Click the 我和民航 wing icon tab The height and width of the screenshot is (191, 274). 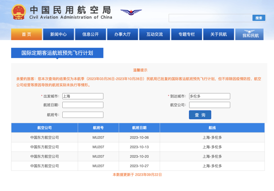click(x=249, y=34)
